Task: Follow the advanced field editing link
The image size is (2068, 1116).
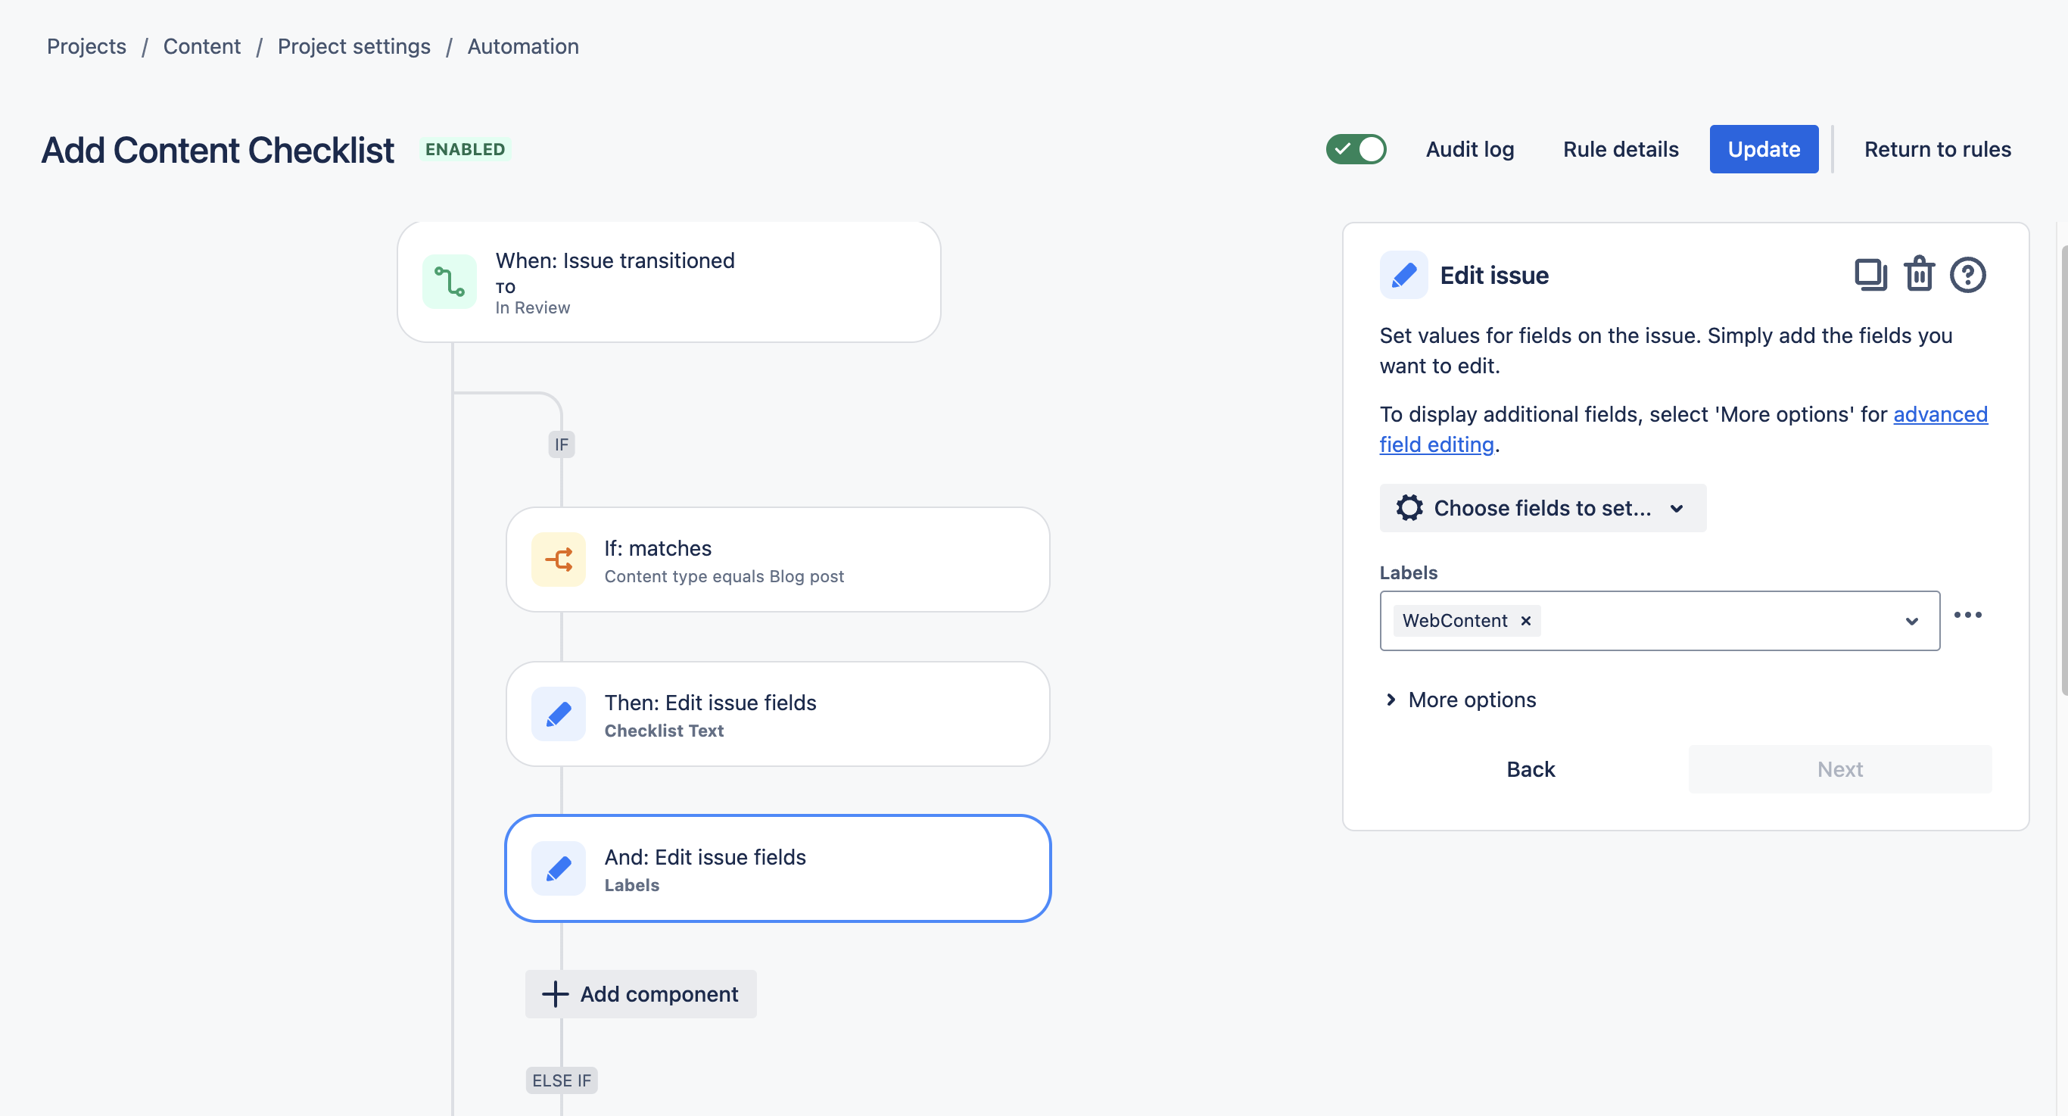Action: [1683, 429]
